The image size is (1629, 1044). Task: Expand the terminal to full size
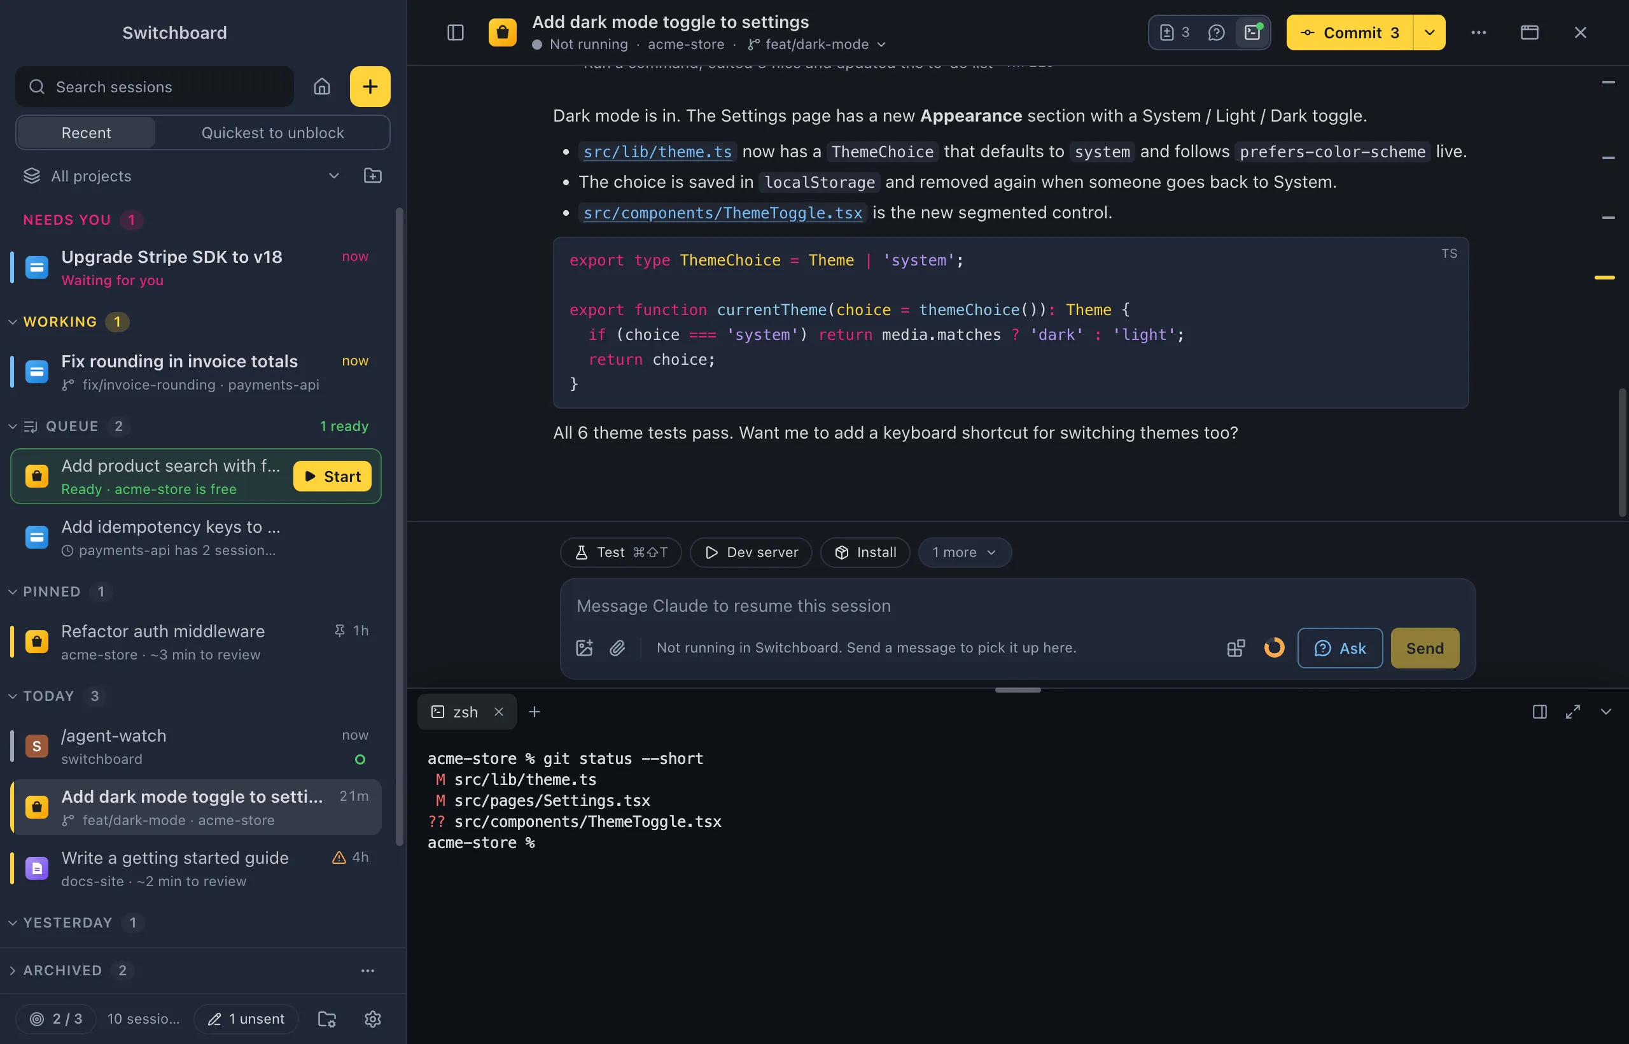coord(1573,712)
